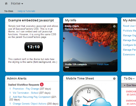Click the red 5 alerts badge
The height and width of the screenshot is (106, 136).
(x=42, y=85)
